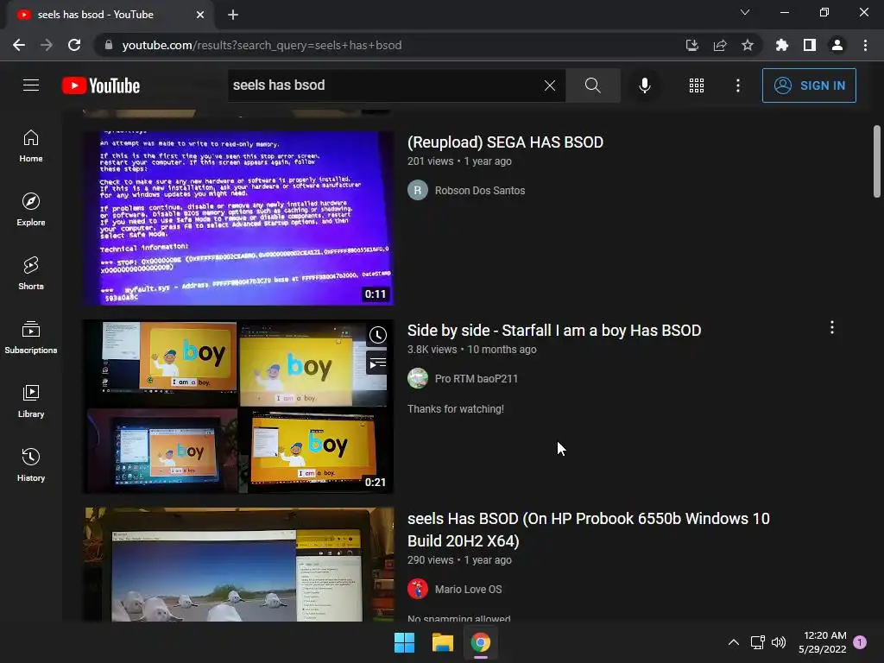Open Pro RTM baoP211 channel
884x663 pixels.
pyautogui.click(x=477, y=379)
